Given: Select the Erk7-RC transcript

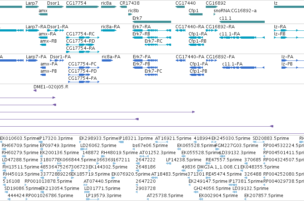Looking at the screenshot, I should pos(158,45).
